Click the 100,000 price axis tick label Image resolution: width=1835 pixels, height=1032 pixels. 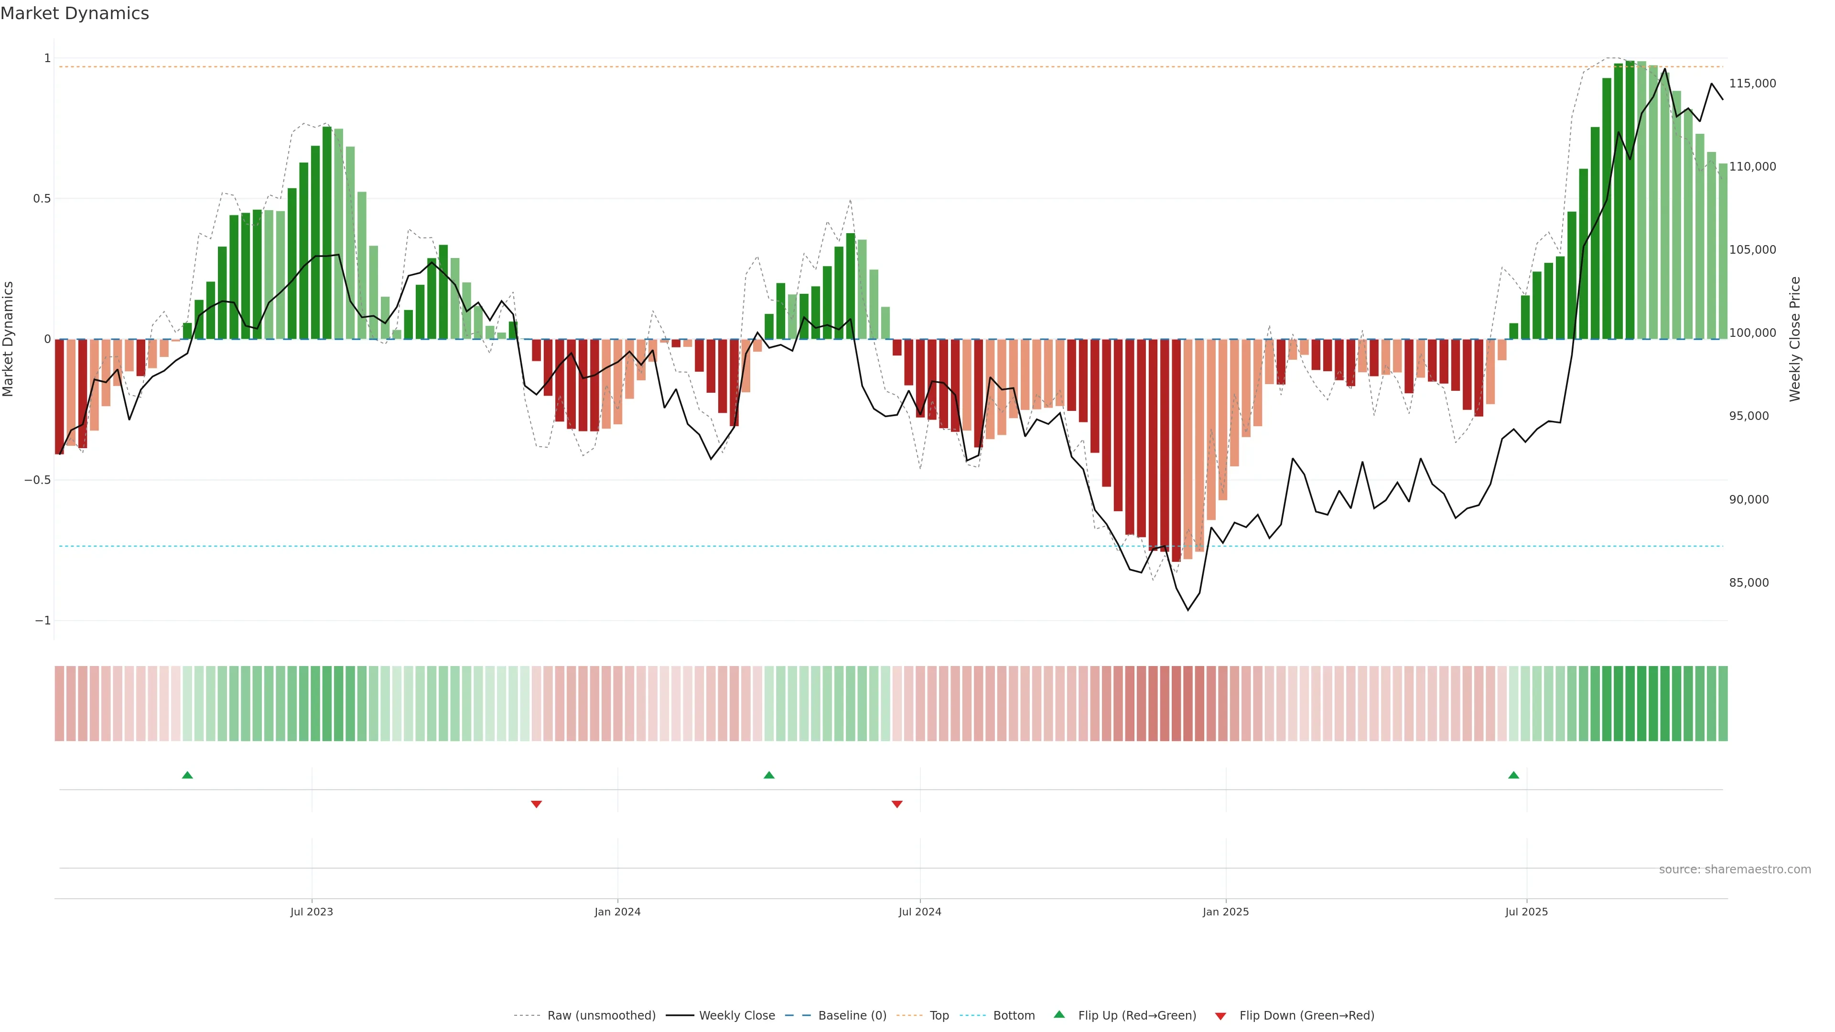point(1752,333)
